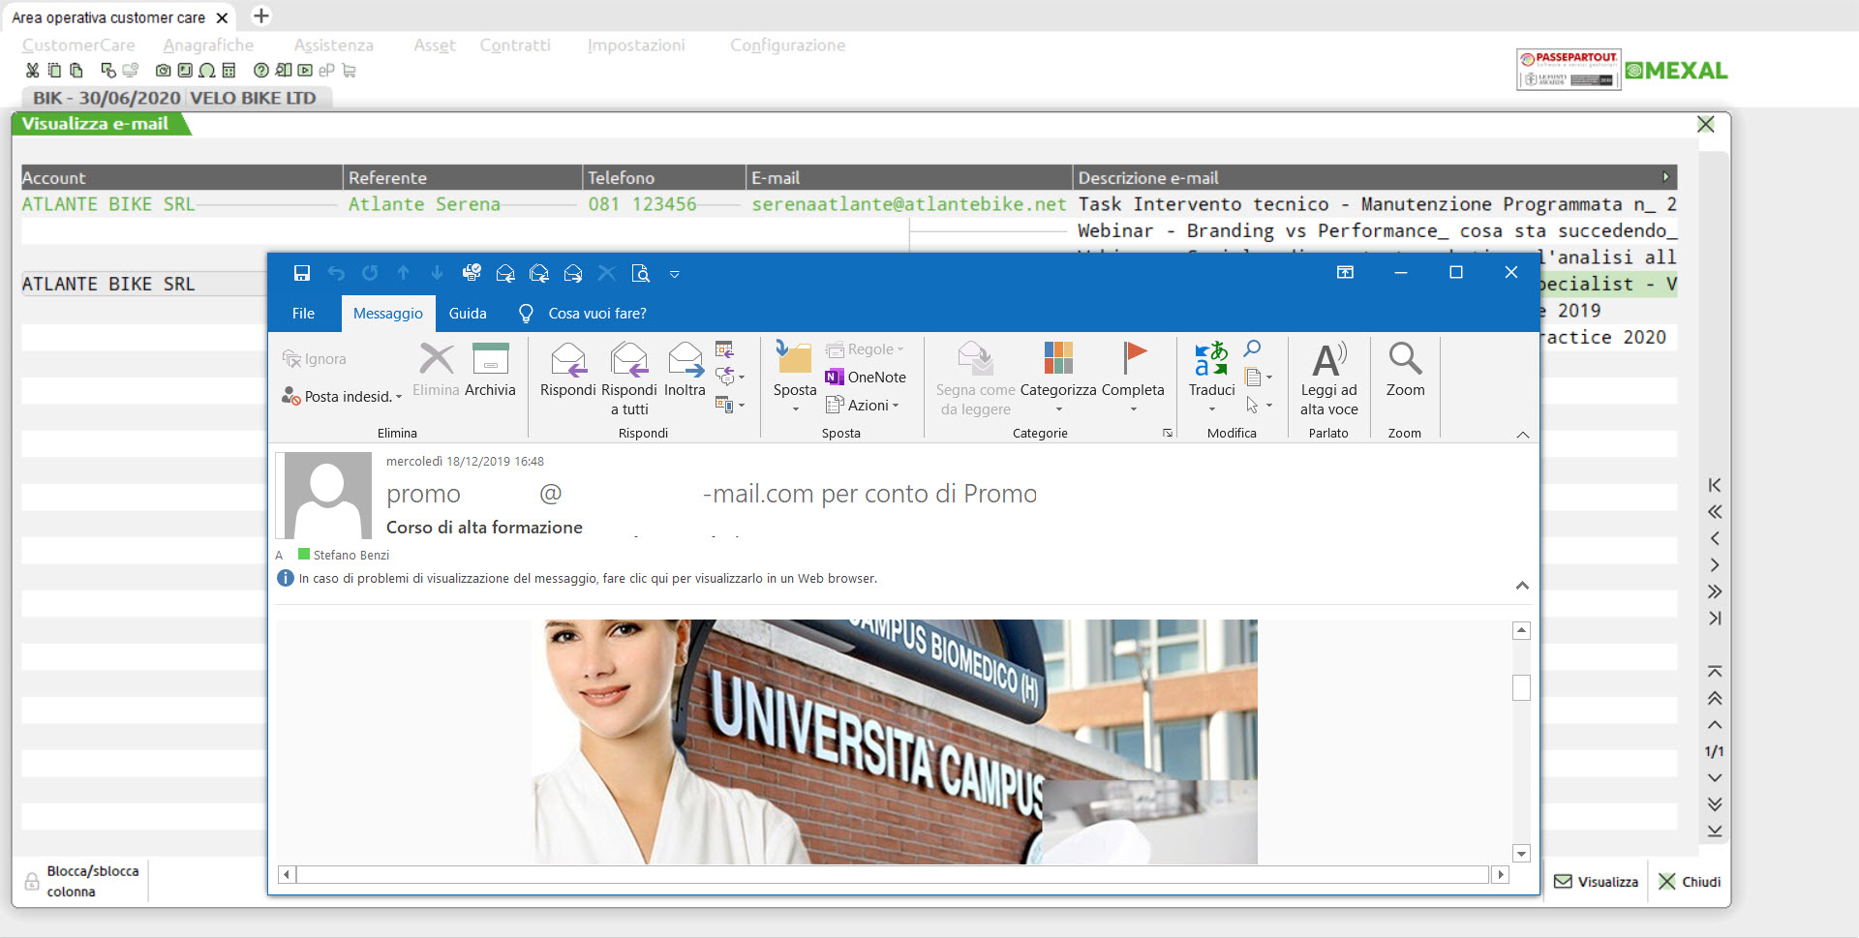This screenshot has width=1859, height=938.
Task: Switch to the Guida tab
Action: (468, 314)
